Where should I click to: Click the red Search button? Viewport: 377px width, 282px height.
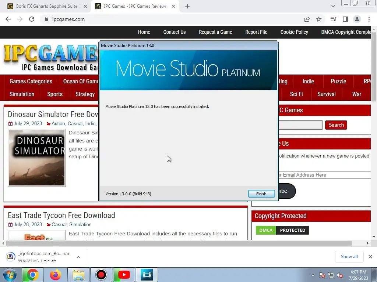[x=336, y=125]
